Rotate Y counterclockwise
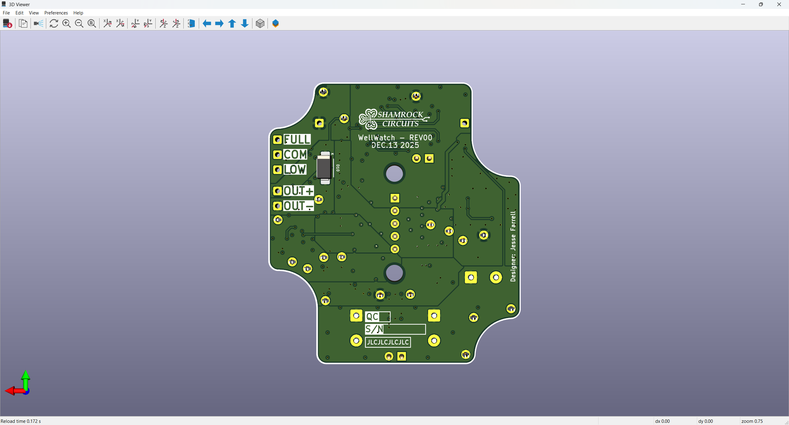 pyautogui.click(x=148, y=23)
